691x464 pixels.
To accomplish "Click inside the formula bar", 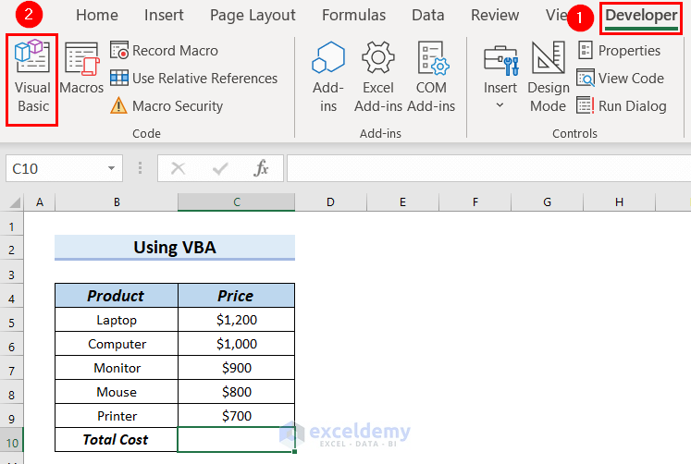I will (x=488, y=168).
